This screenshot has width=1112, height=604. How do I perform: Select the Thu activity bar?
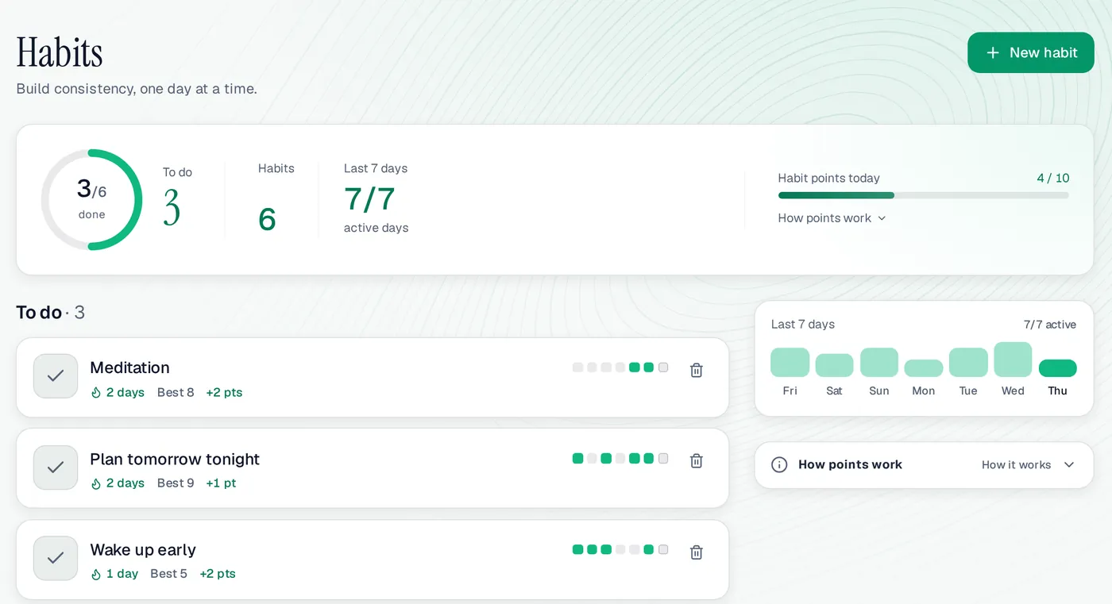[1058, 368]
